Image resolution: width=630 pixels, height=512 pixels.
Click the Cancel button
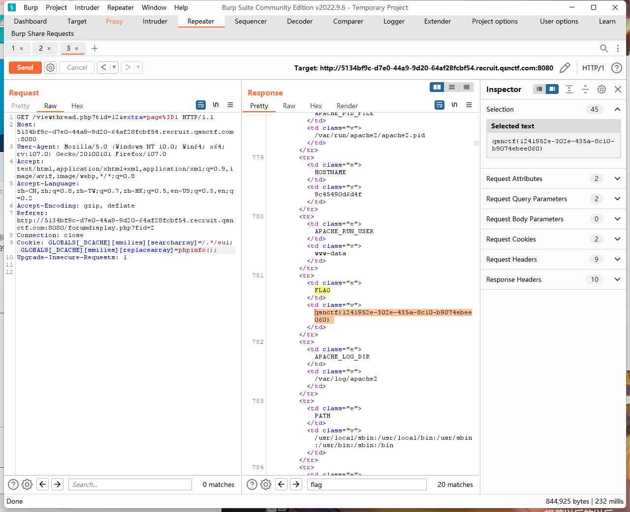tap(77, 67)
